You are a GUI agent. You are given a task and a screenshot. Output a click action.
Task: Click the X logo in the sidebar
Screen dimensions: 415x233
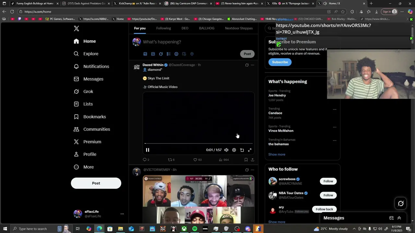coord(77,28)
